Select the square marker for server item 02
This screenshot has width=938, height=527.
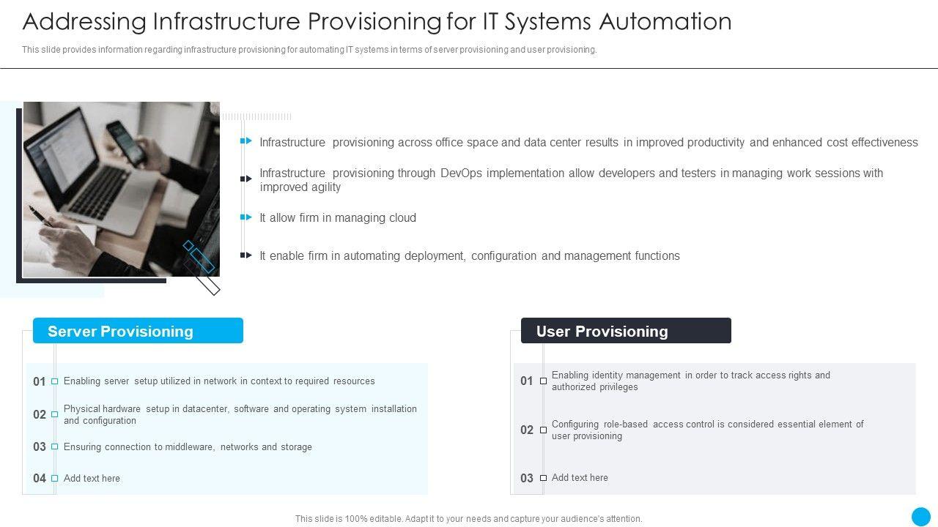[54, 414]
